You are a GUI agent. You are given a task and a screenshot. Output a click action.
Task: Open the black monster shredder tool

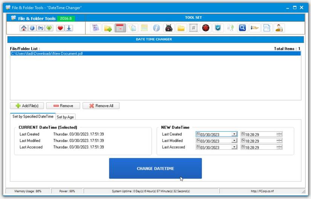(x=169, y=28)
